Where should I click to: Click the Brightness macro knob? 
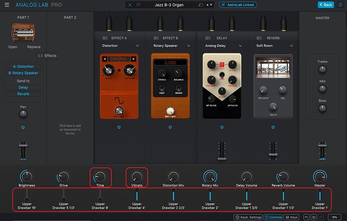(27, 177)
